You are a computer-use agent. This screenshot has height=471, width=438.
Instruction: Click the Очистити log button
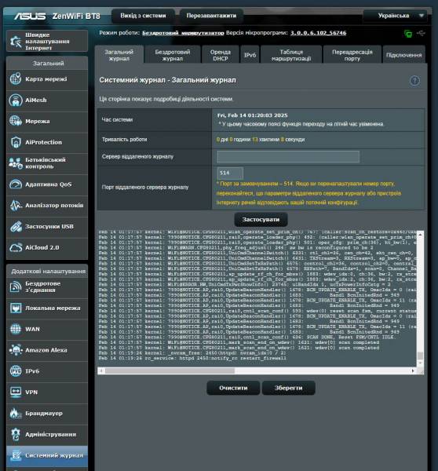pyautogui.click(x=233, y=388)
